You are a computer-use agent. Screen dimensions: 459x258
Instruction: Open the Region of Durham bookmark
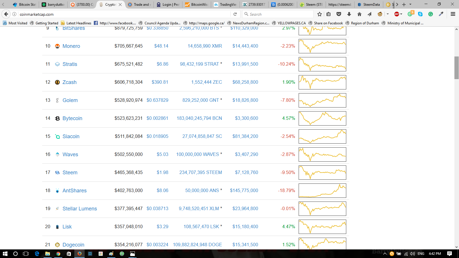362,23
